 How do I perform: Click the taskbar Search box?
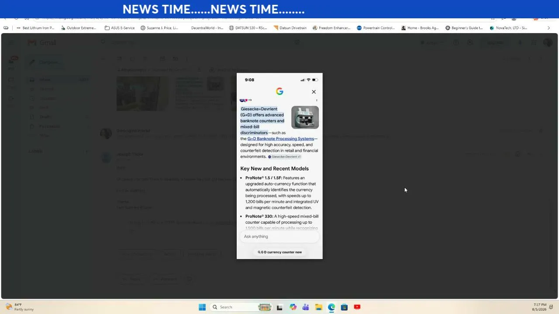click(241, 307)
